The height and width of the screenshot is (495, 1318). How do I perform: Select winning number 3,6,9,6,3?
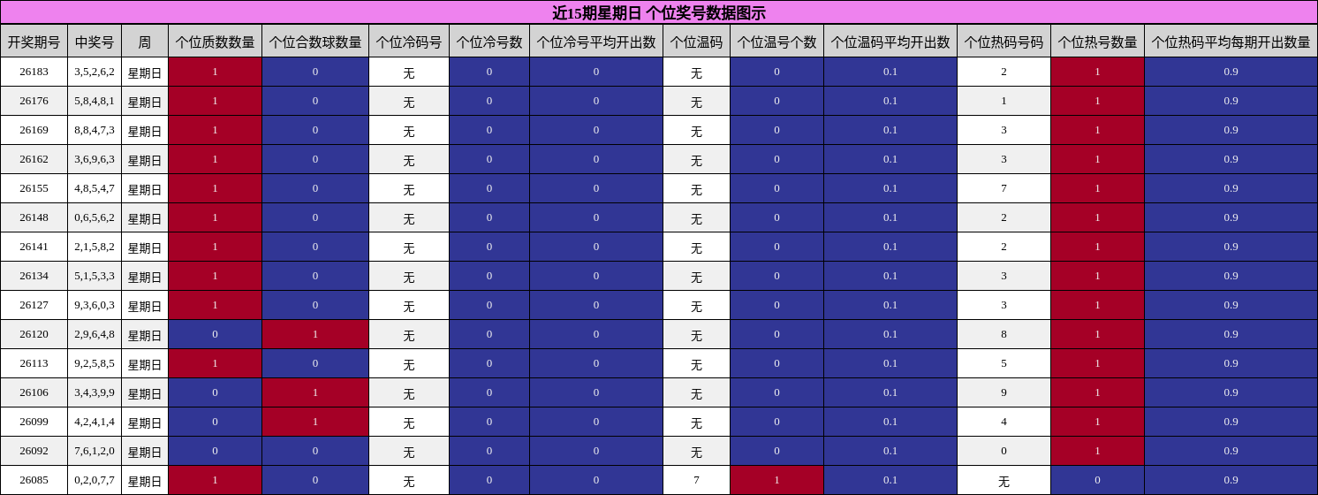point(95,159)
